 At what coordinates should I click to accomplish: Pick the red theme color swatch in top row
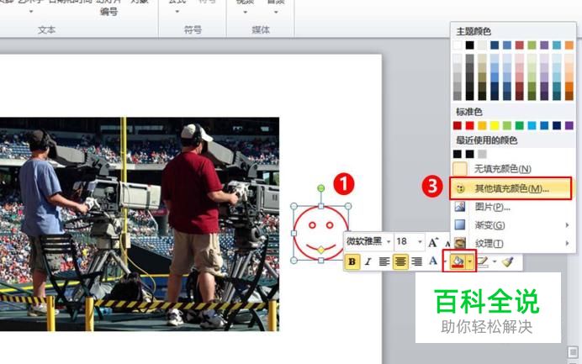520,45
